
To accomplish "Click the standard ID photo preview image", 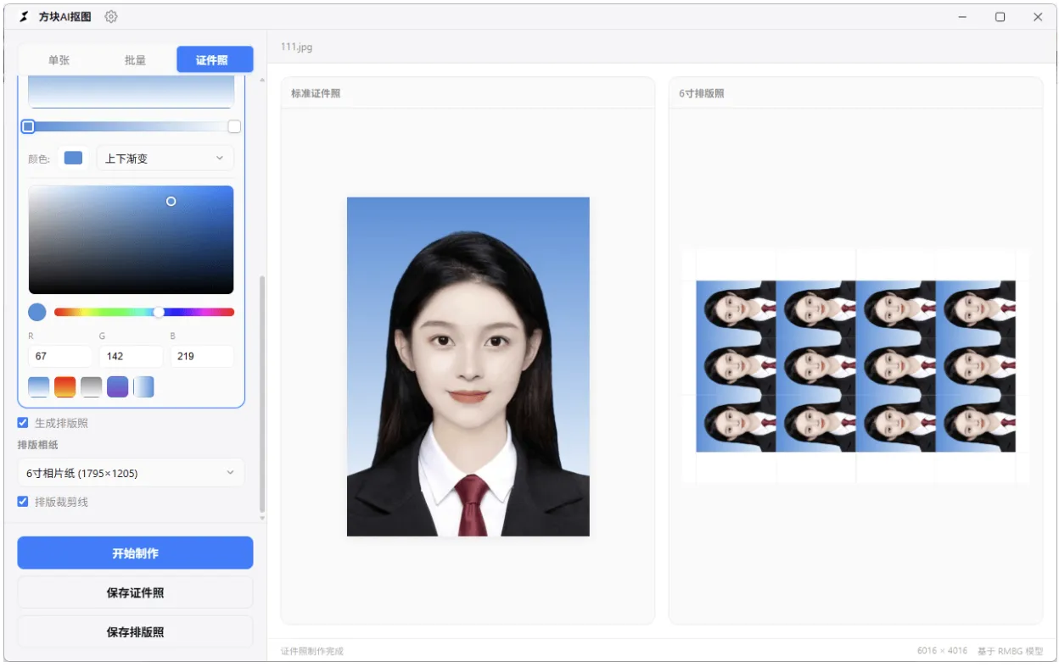I will (x=468, y=367).
